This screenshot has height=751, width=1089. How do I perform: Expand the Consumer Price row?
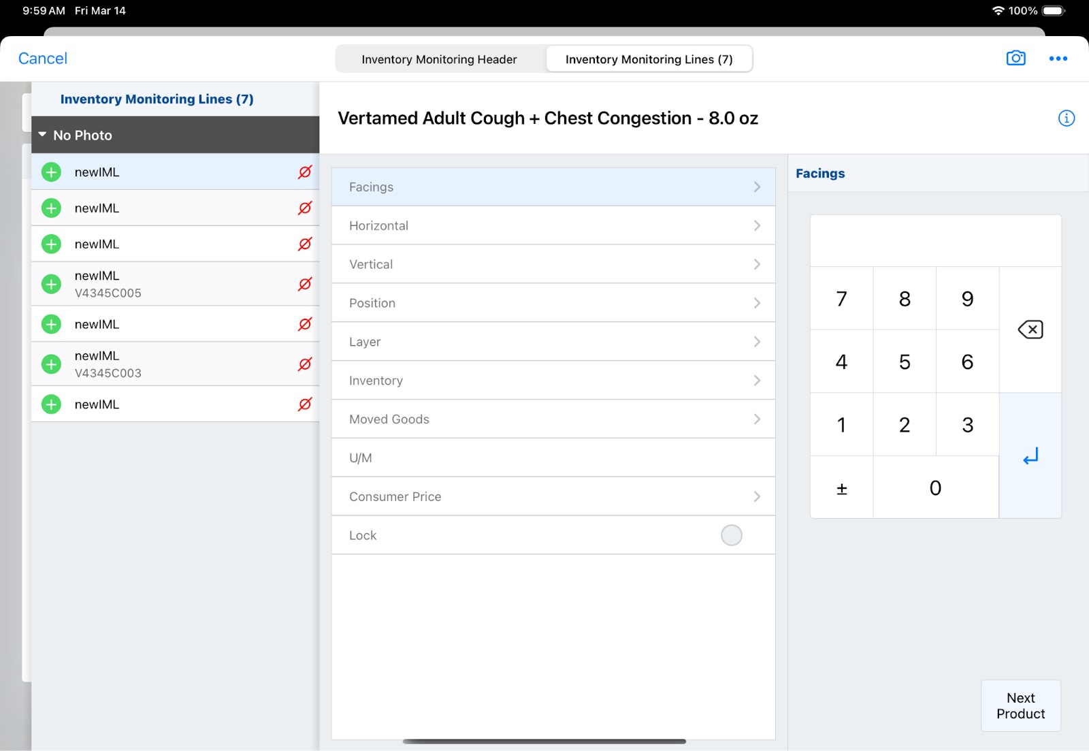click(x=553, y=497)
